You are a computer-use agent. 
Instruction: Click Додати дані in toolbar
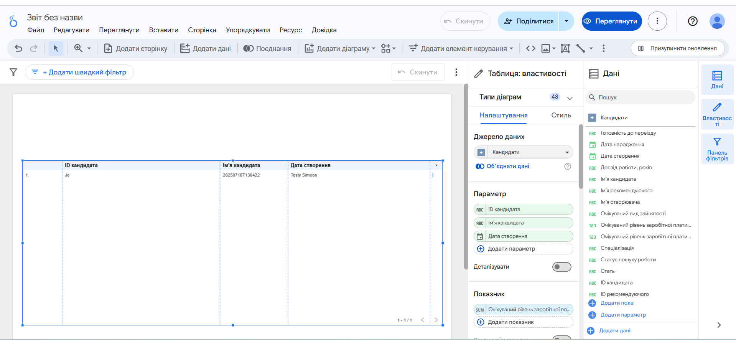point(206,48)
